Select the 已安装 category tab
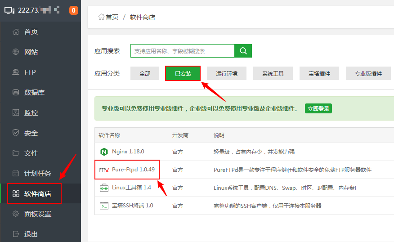Viewport: 394px width, 242px height. tap(183, 73)
